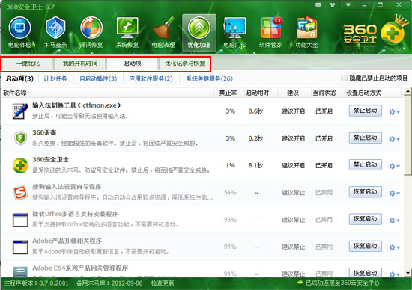Click the 主程序版本: 8.7.0.2001 status text

[36, 283]
